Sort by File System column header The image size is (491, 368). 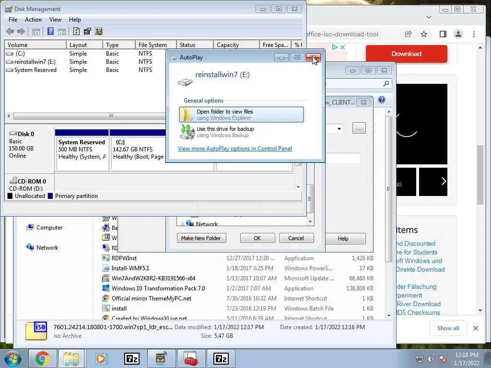[156, 45]
